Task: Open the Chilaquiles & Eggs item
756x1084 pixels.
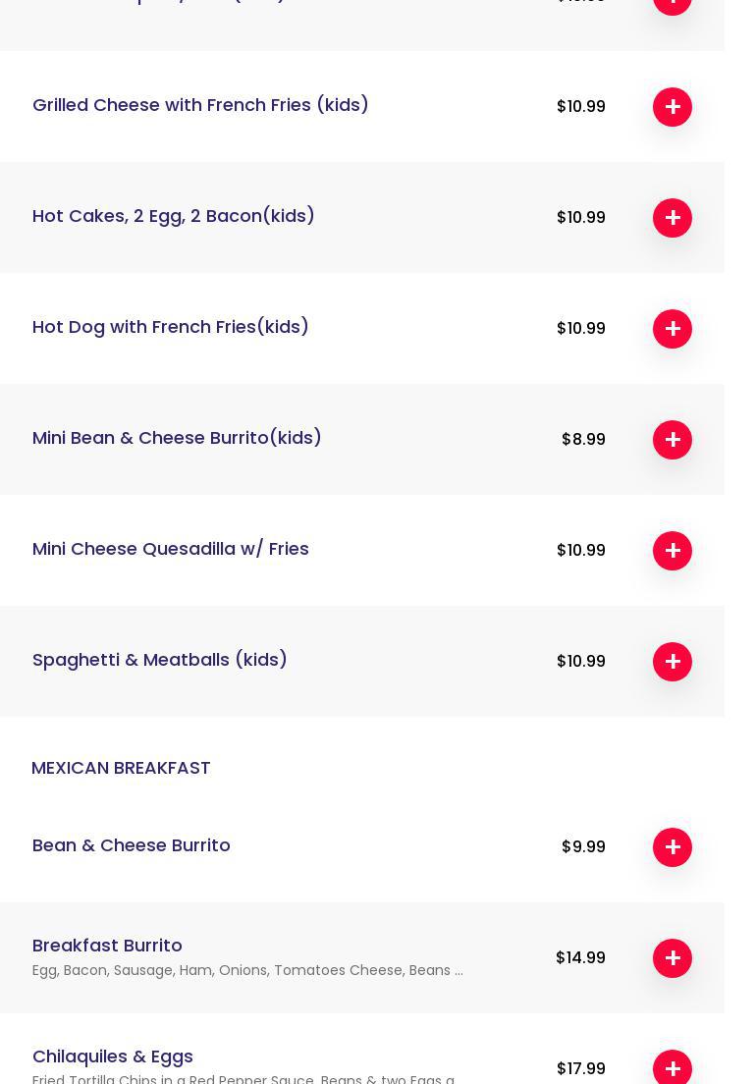Action: (112, 1057)
